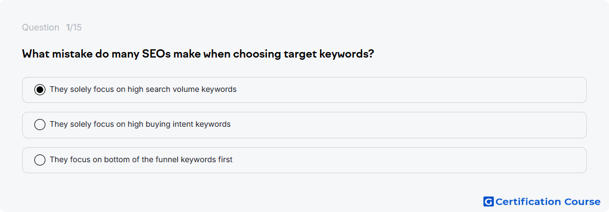Click the word 'Course' beside the G logo
609x212 pixels.
click(582, 201)
